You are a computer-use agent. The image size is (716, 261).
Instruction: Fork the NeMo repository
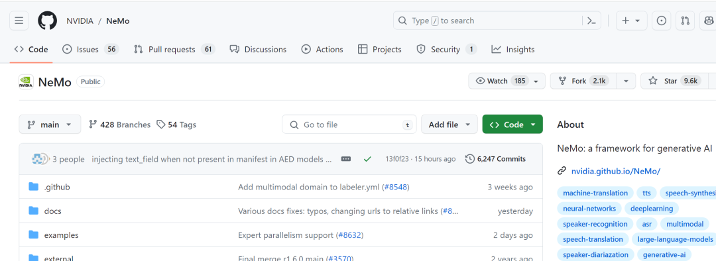583,81
